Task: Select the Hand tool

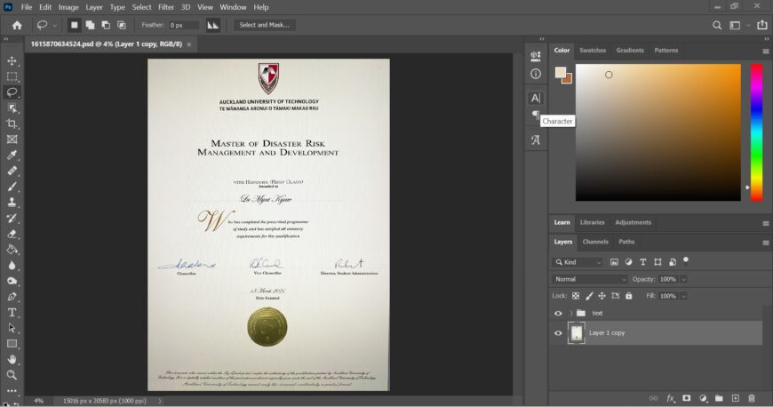Action: pos(12,359)
